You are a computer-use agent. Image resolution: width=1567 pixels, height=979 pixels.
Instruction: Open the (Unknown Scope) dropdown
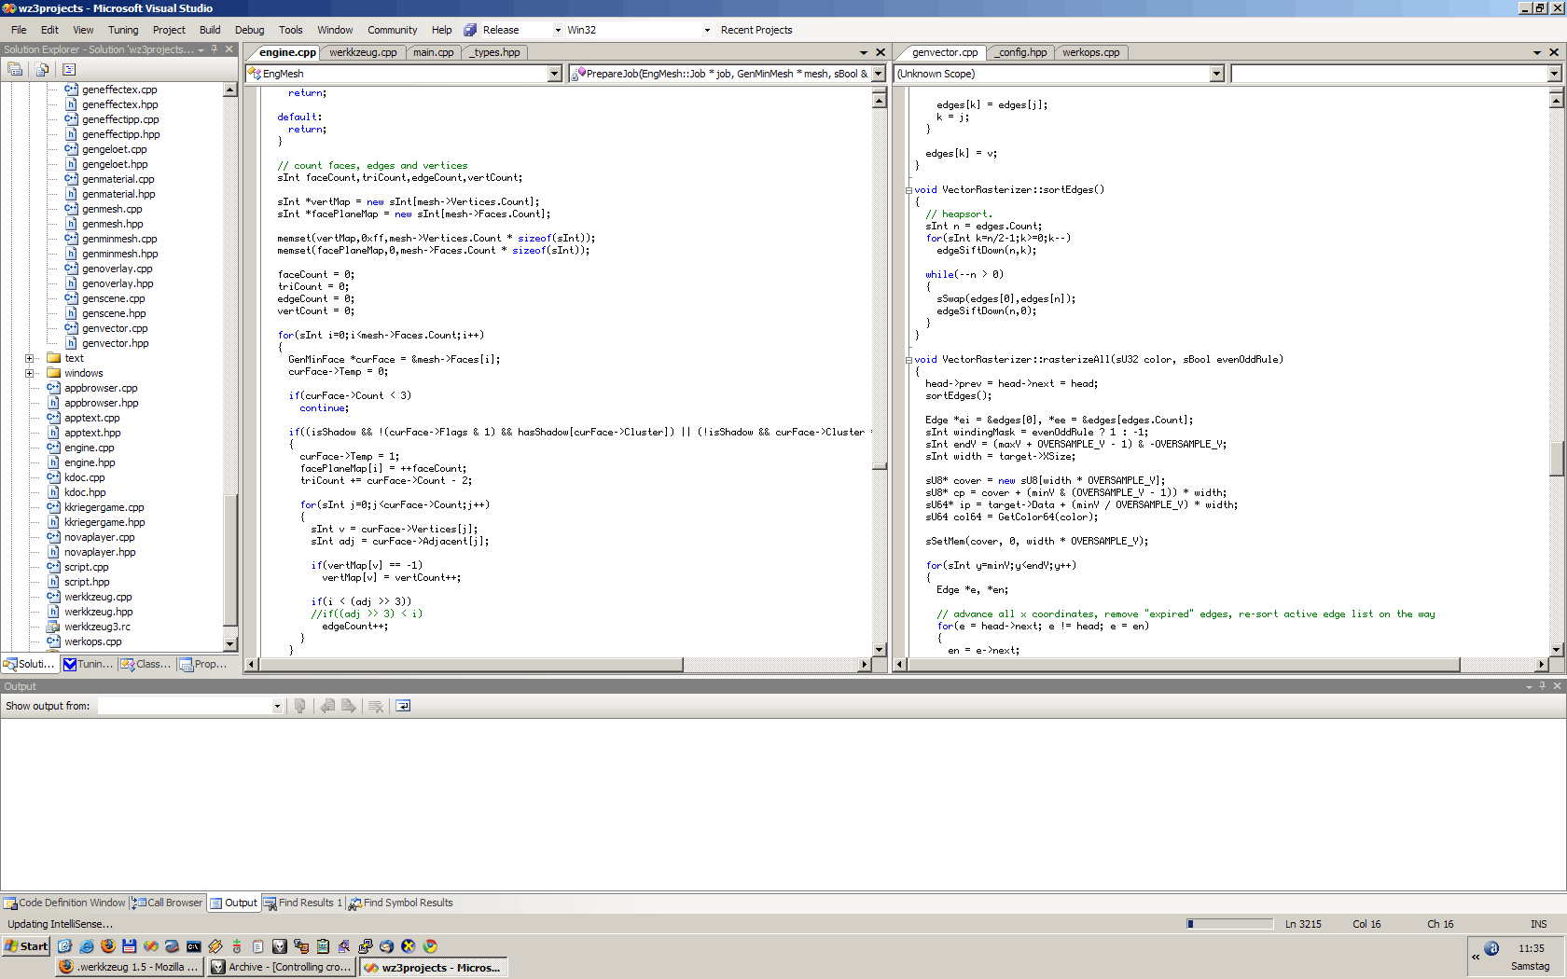pyautogui.click(x=1216, y=74)
